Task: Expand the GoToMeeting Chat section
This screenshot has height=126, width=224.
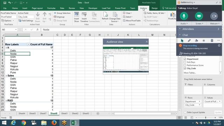Action: coord(199,35)
